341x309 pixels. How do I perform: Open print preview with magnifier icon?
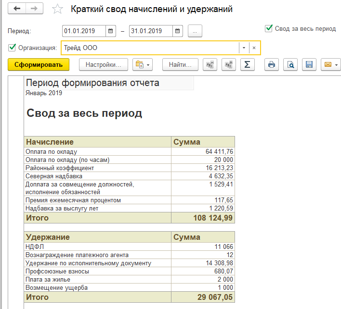pyautogui.click(x=290, y=64)
